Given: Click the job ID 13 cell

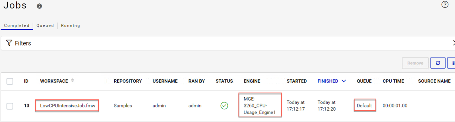Looking at the screenshot, I should (27, 106).
